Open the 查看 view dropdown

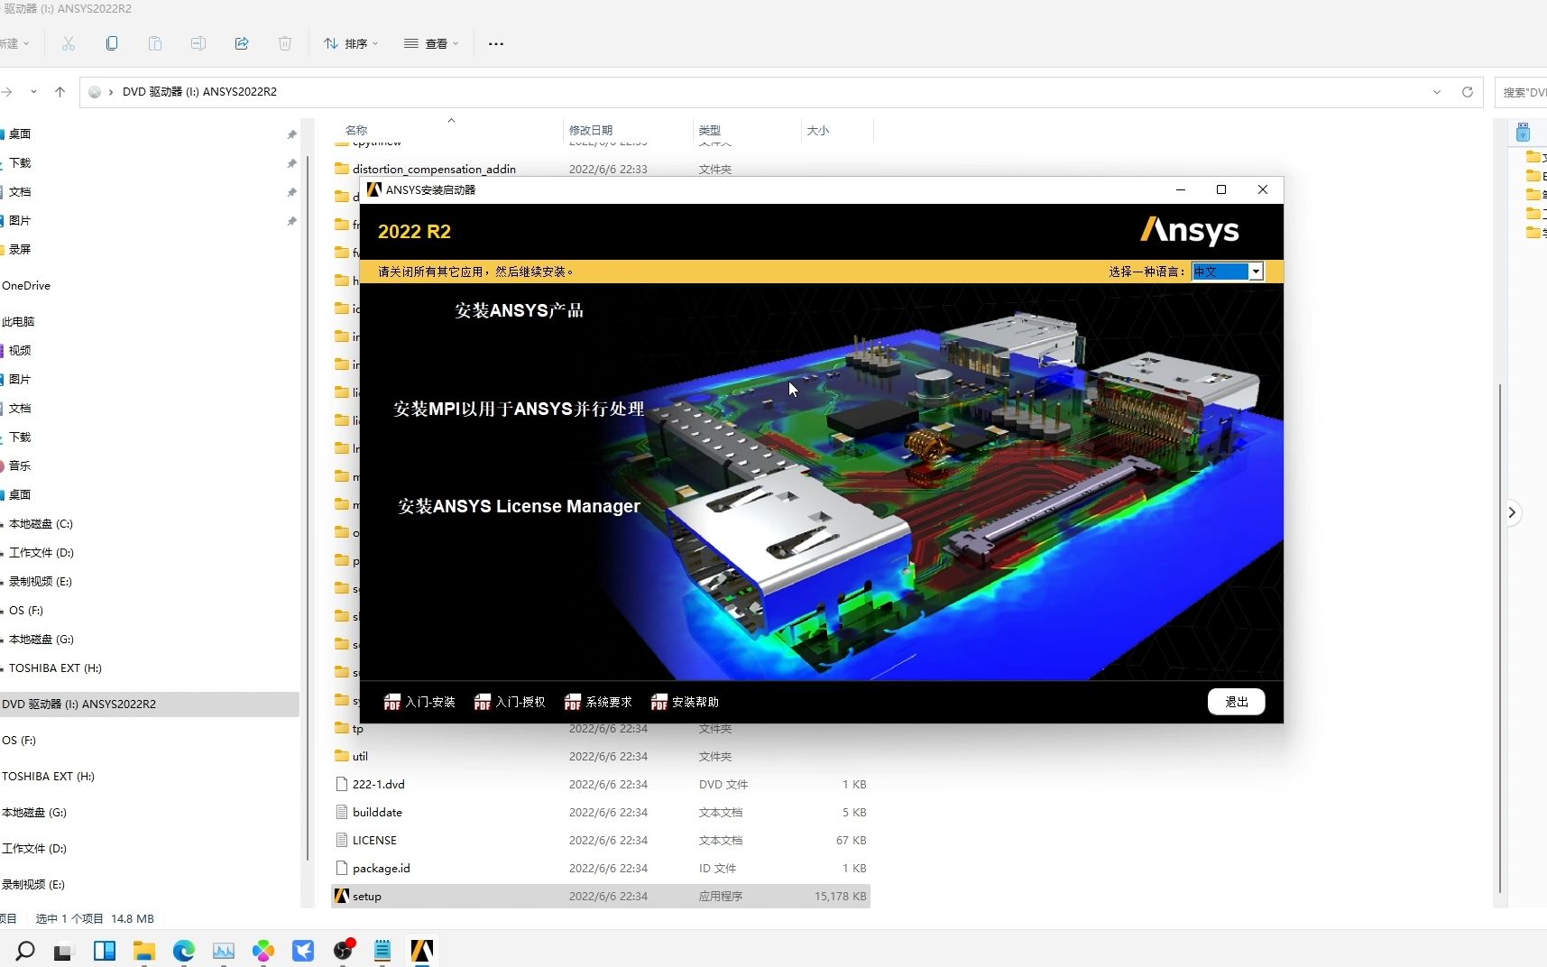click(x=431, y=43)
